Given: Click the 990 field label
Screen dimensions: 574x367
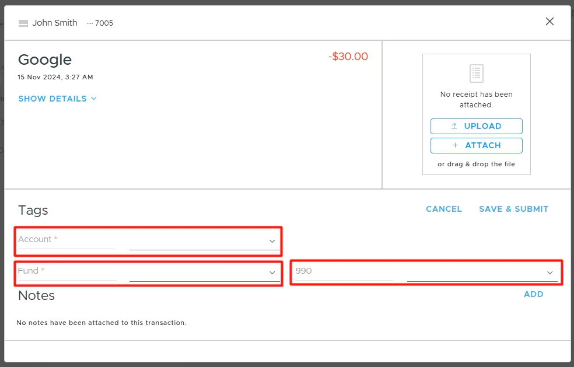Looking at the screenshot, I should click(303, 271).
